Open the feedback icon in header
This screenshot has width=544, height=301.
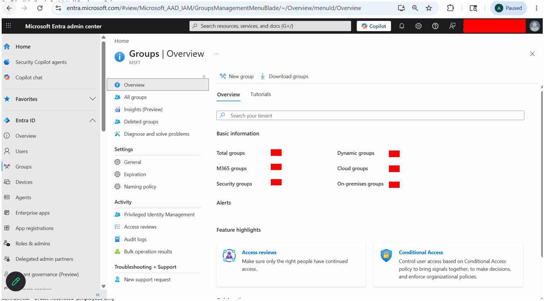click(452, 26)
